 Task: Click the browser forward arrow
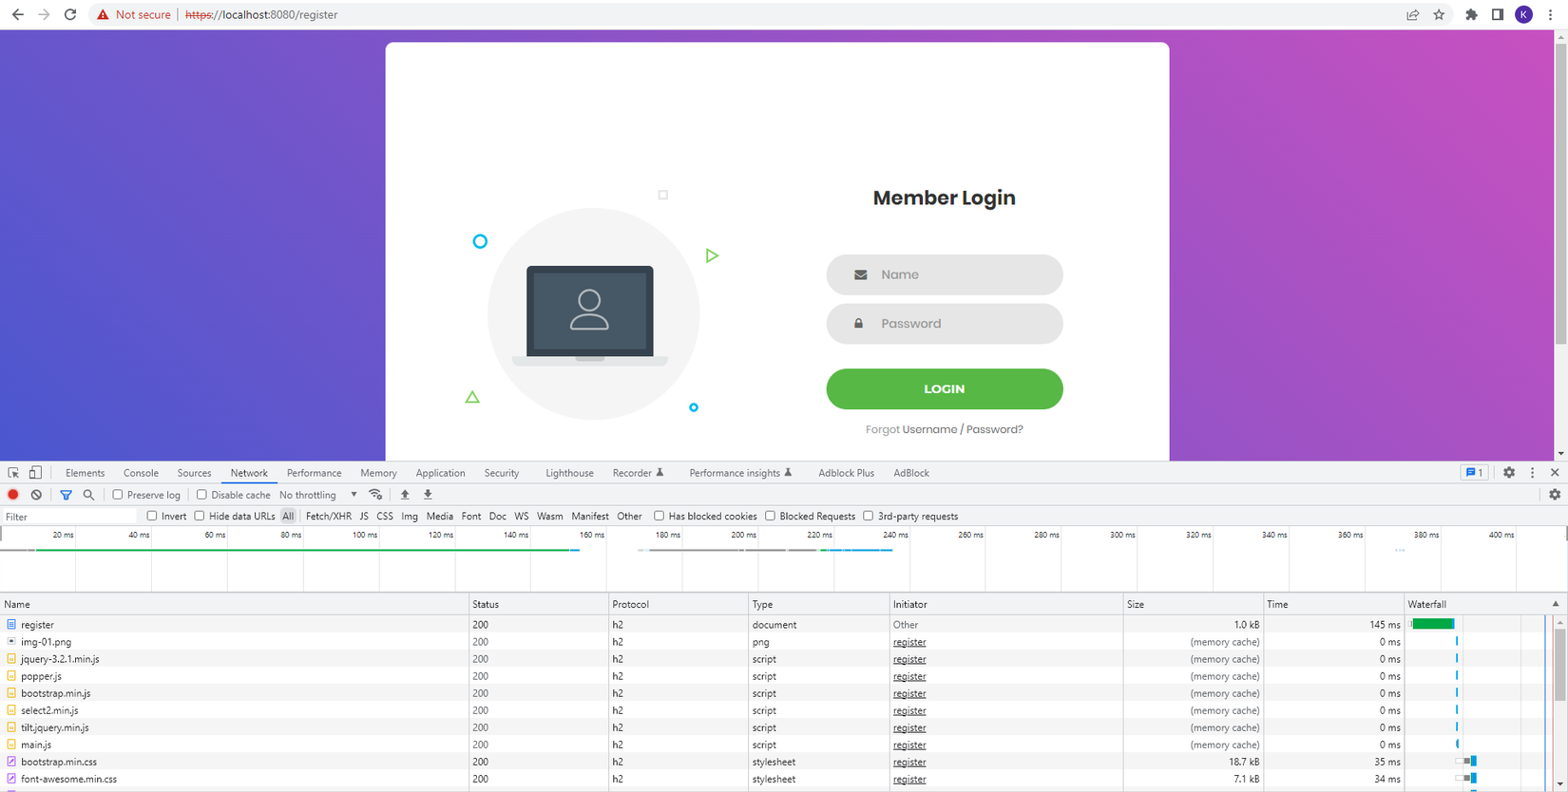tap(44, 14)
